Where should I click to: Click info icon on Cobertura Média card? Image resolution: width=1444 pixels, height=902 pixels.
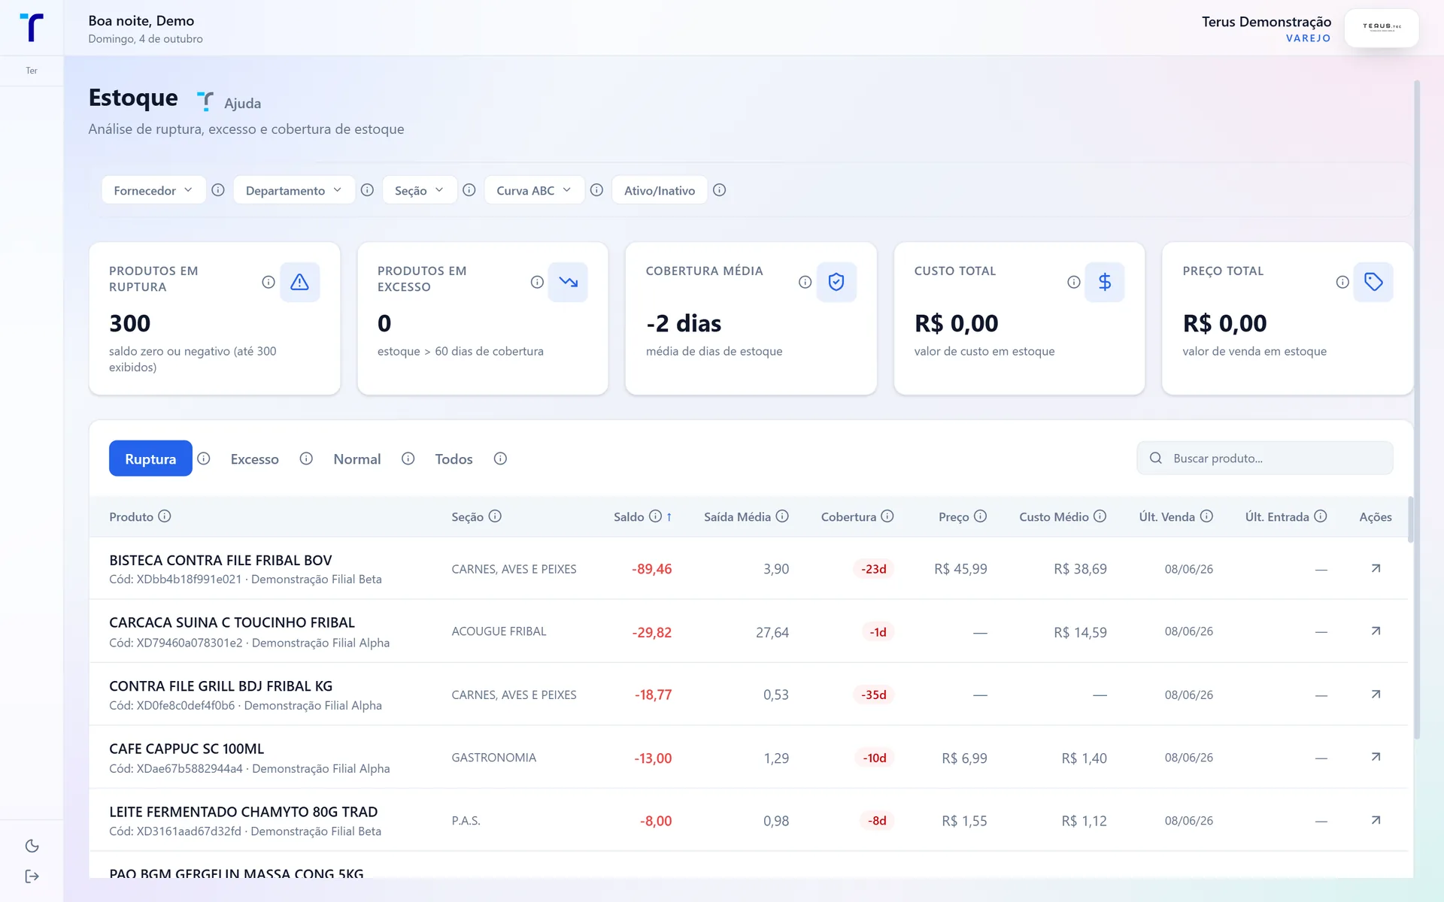805,282
